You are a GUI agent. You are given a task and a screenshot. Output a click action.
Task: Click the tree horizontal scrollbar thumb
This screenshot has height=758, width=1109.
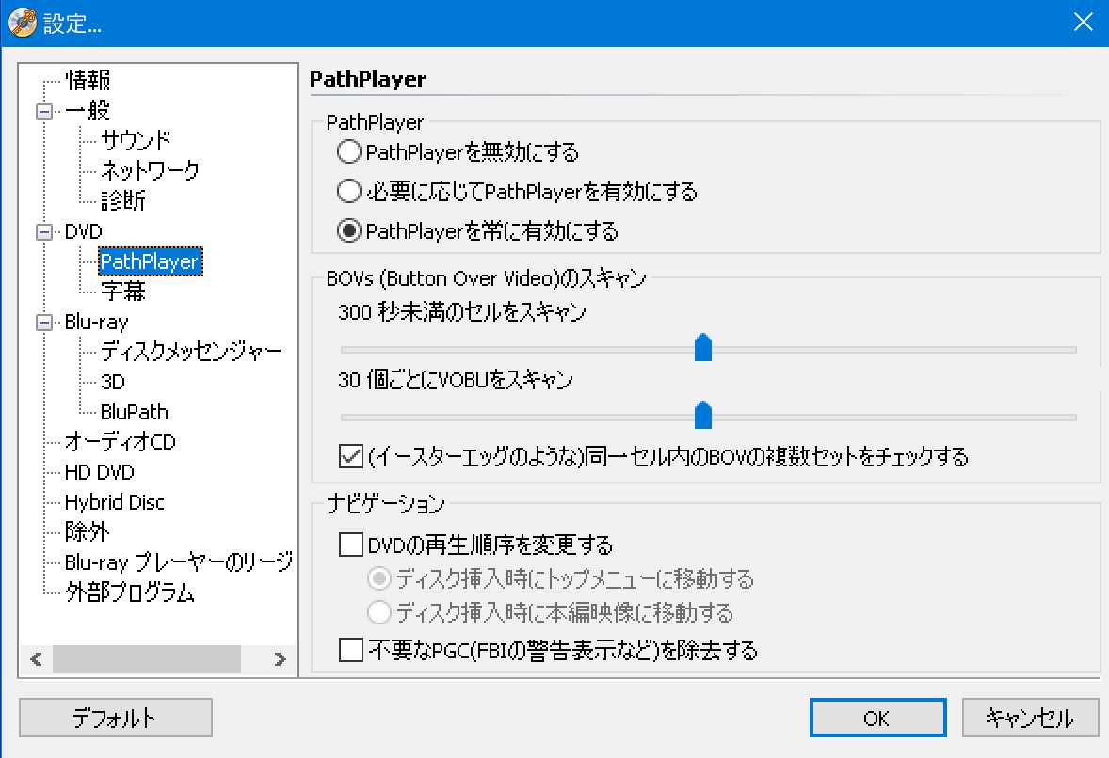[147, 659]
